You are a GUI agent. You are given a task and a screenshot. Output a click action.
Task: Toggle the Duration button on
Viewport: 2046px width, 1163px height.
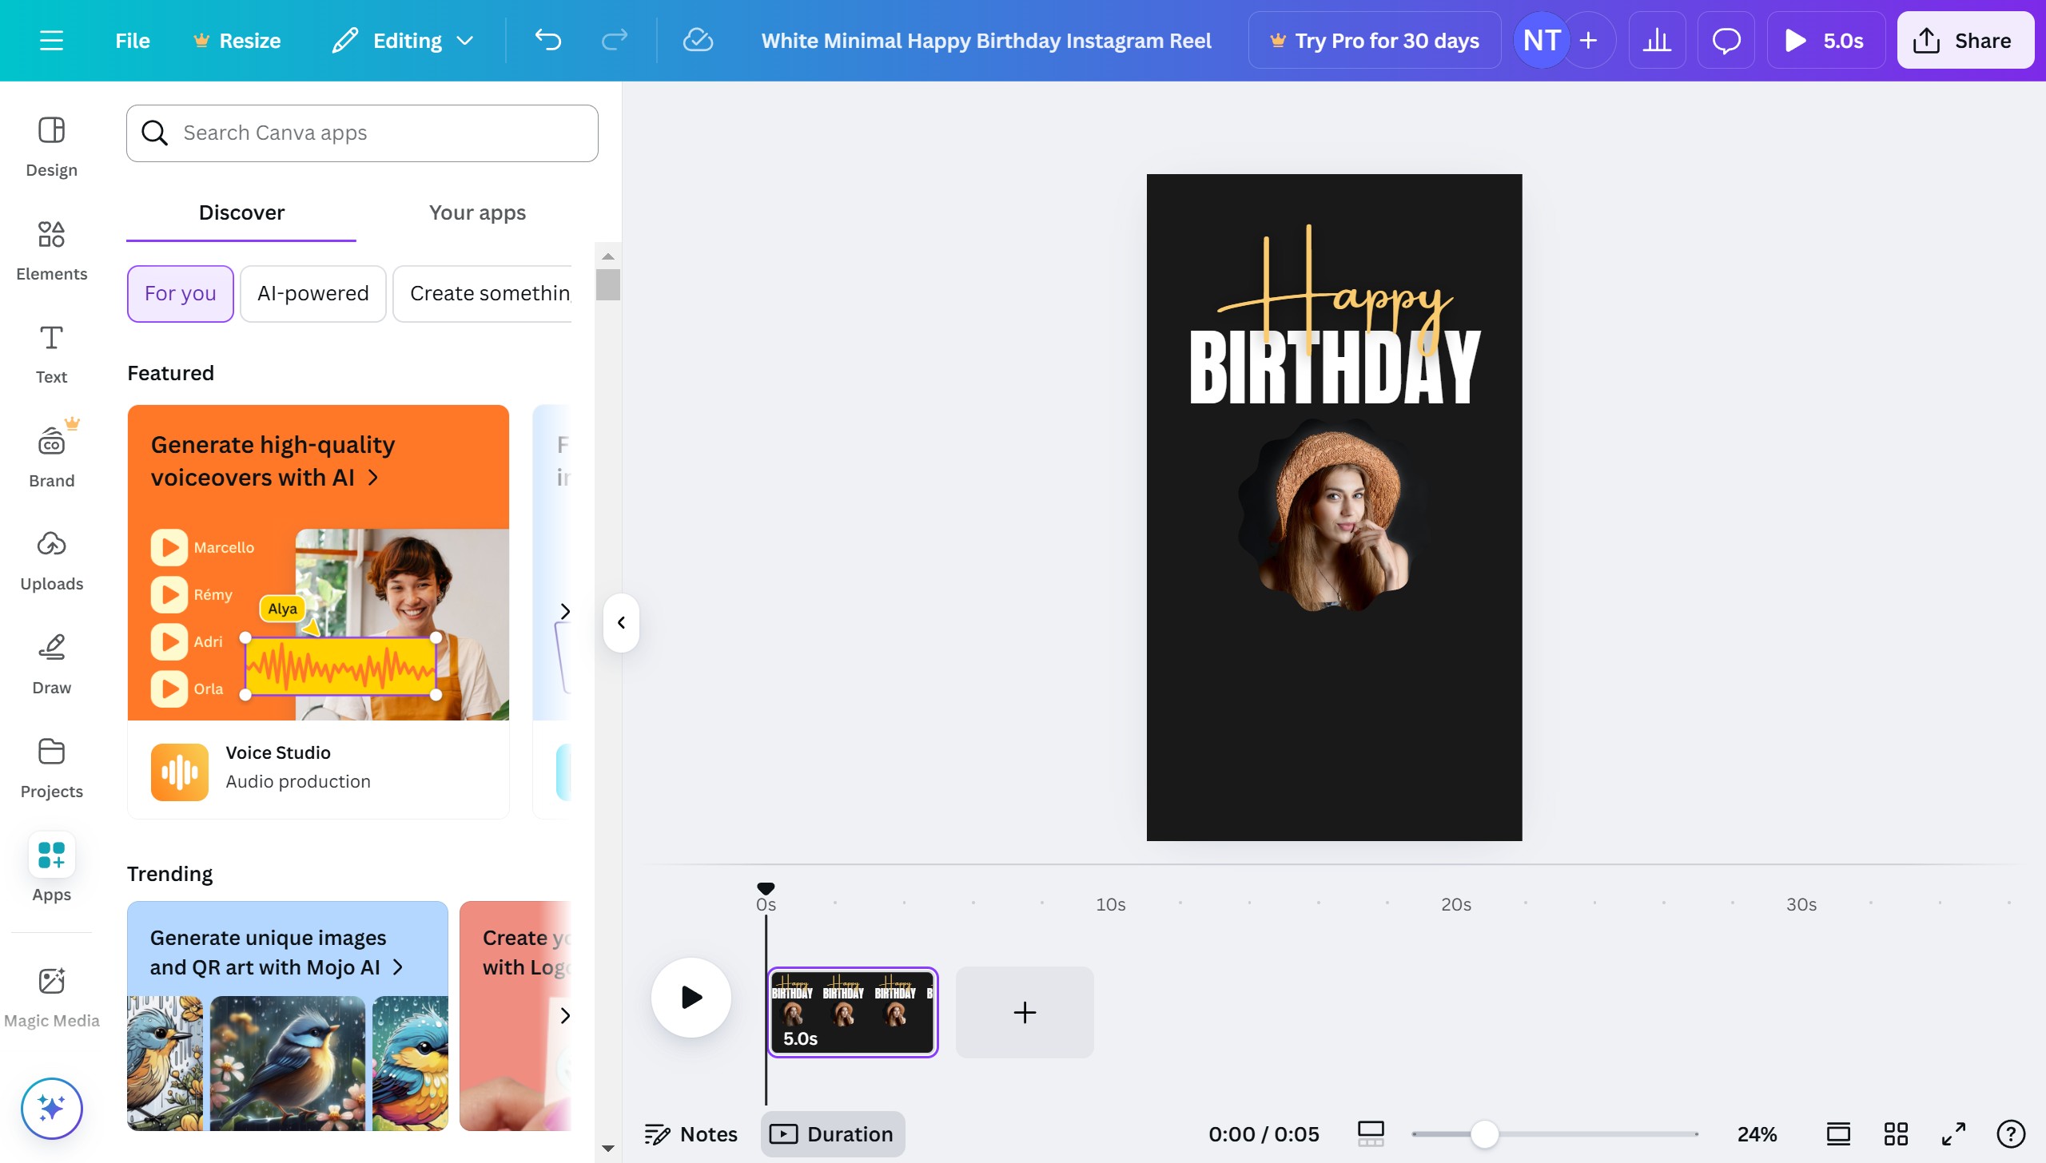(x=832, y=1133)
